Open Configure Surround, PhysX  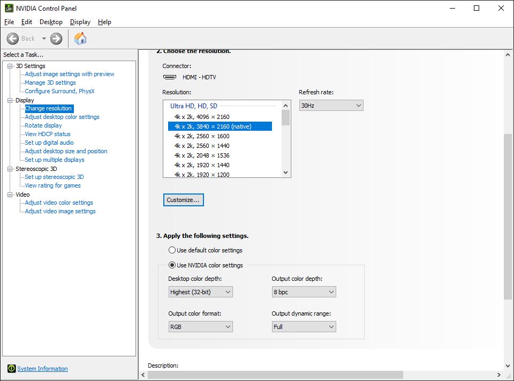coord(59,91)
